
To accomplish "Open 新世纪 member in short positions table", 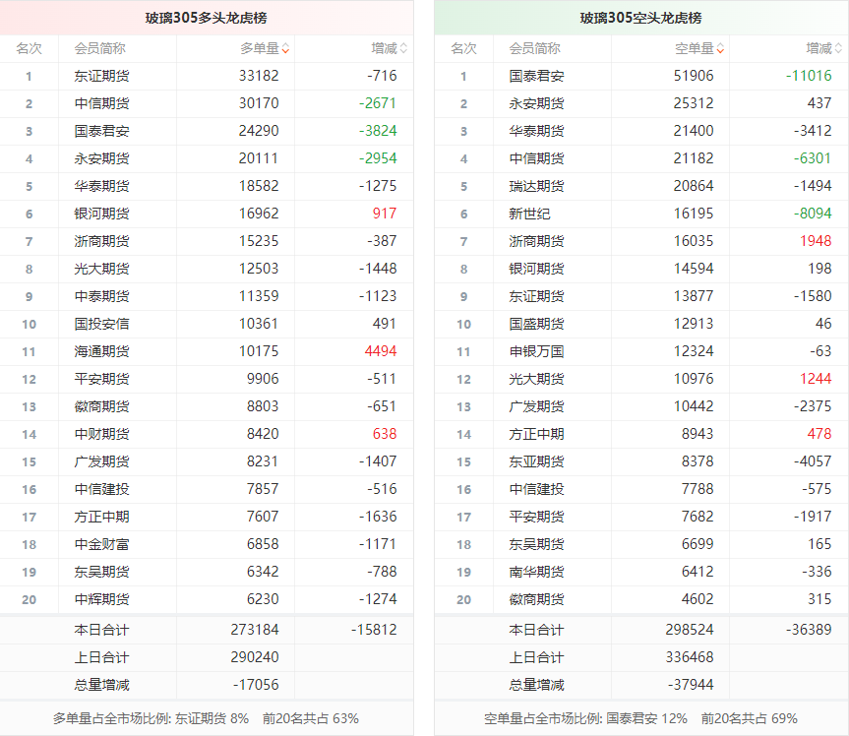I will (x=529, y=214).
